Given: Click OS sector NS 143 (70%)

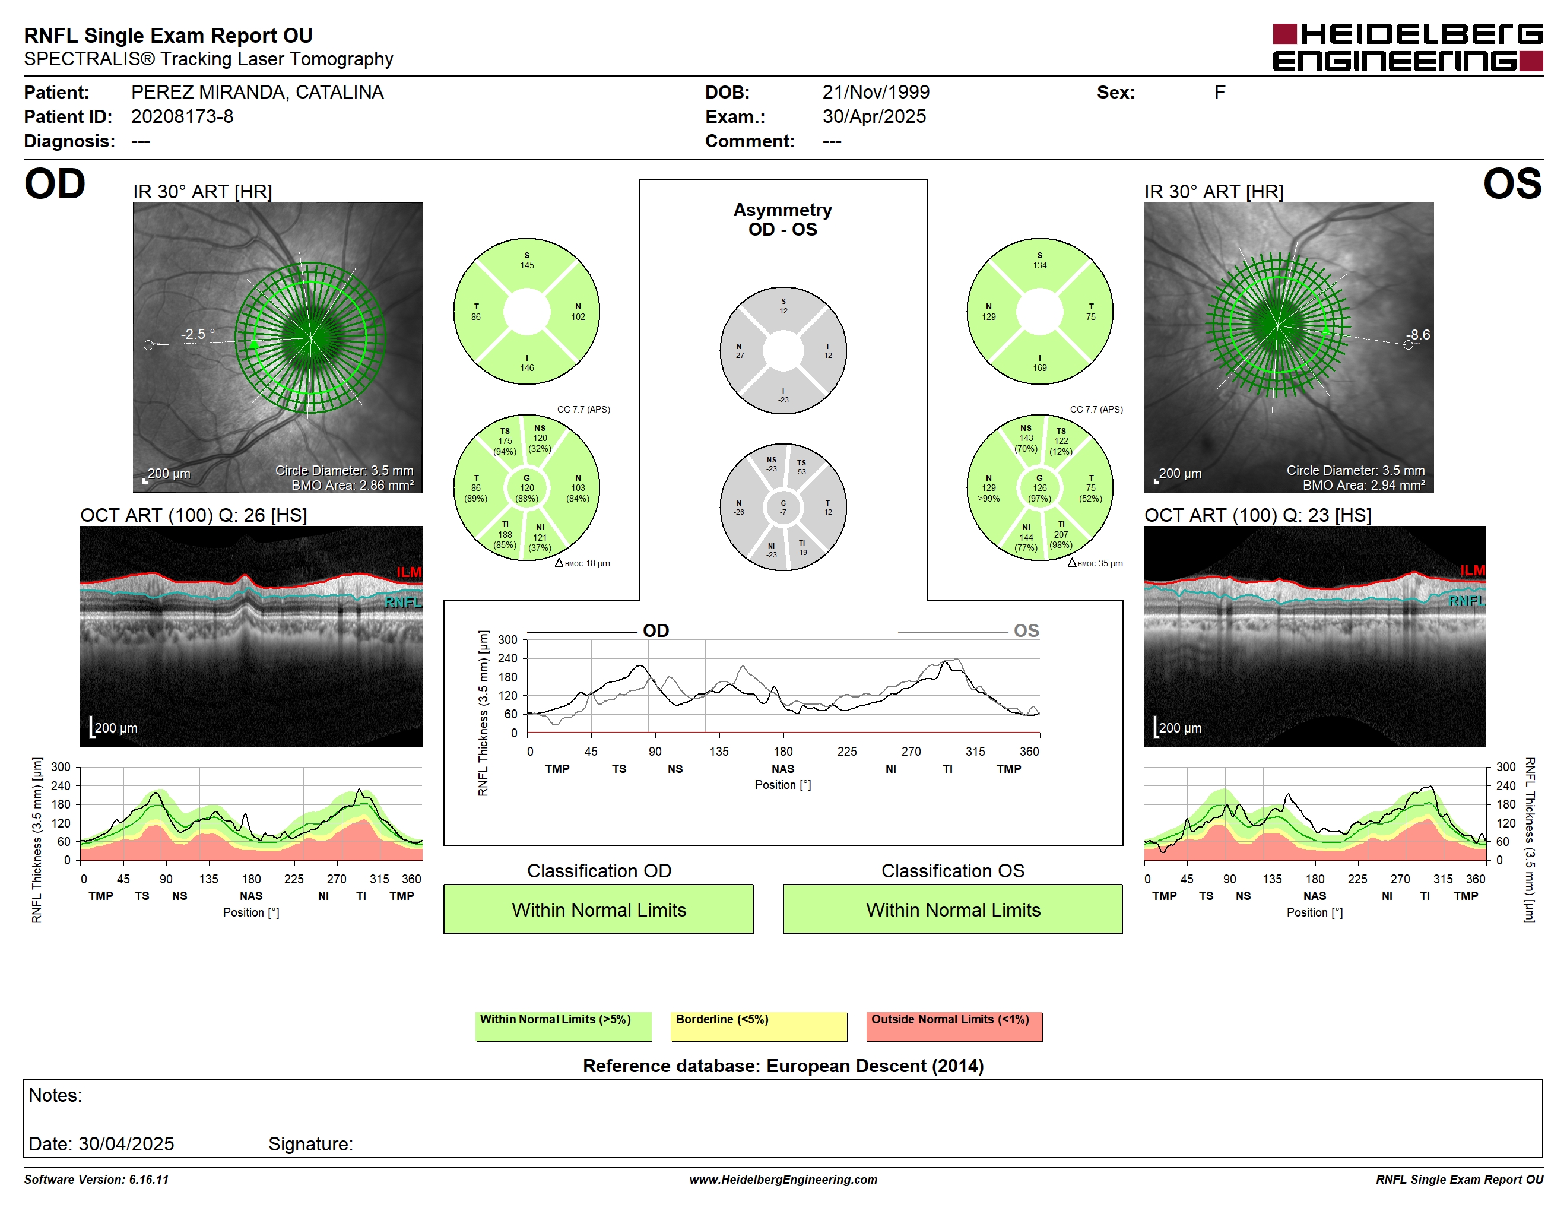Looking at the screenshot, I should [1026, 438].
